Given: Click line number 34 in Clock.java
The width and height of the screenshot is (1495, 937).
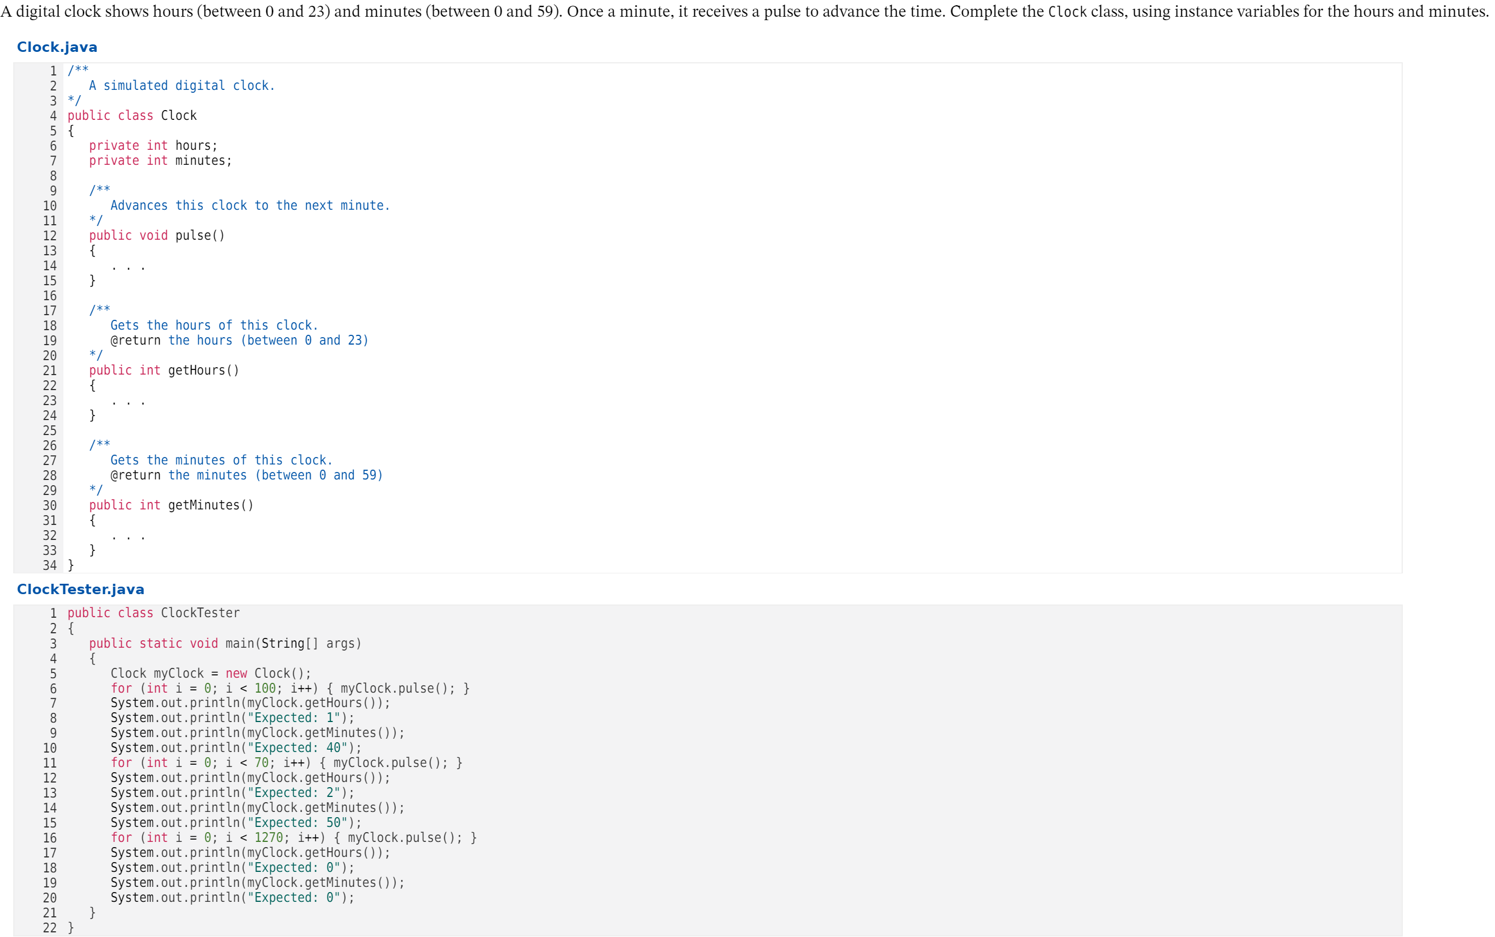Looking at the screenshot, I should (x=50, y=565).
